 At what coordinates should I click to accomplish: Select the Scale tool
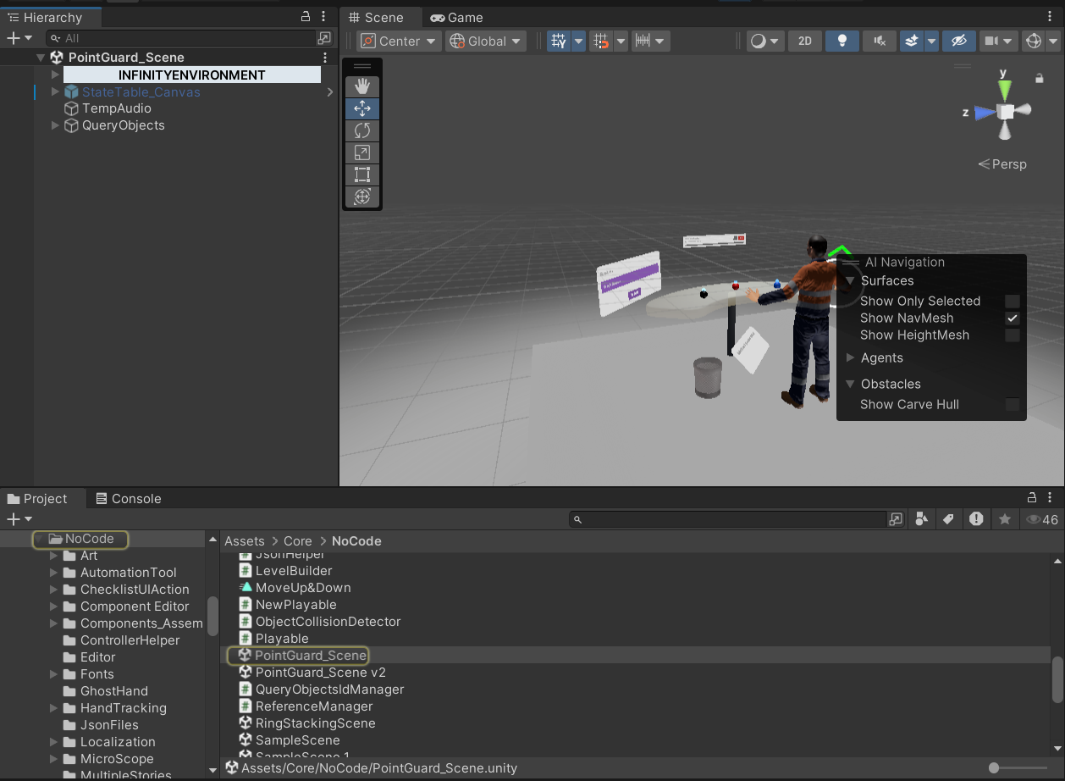[362, 152]
